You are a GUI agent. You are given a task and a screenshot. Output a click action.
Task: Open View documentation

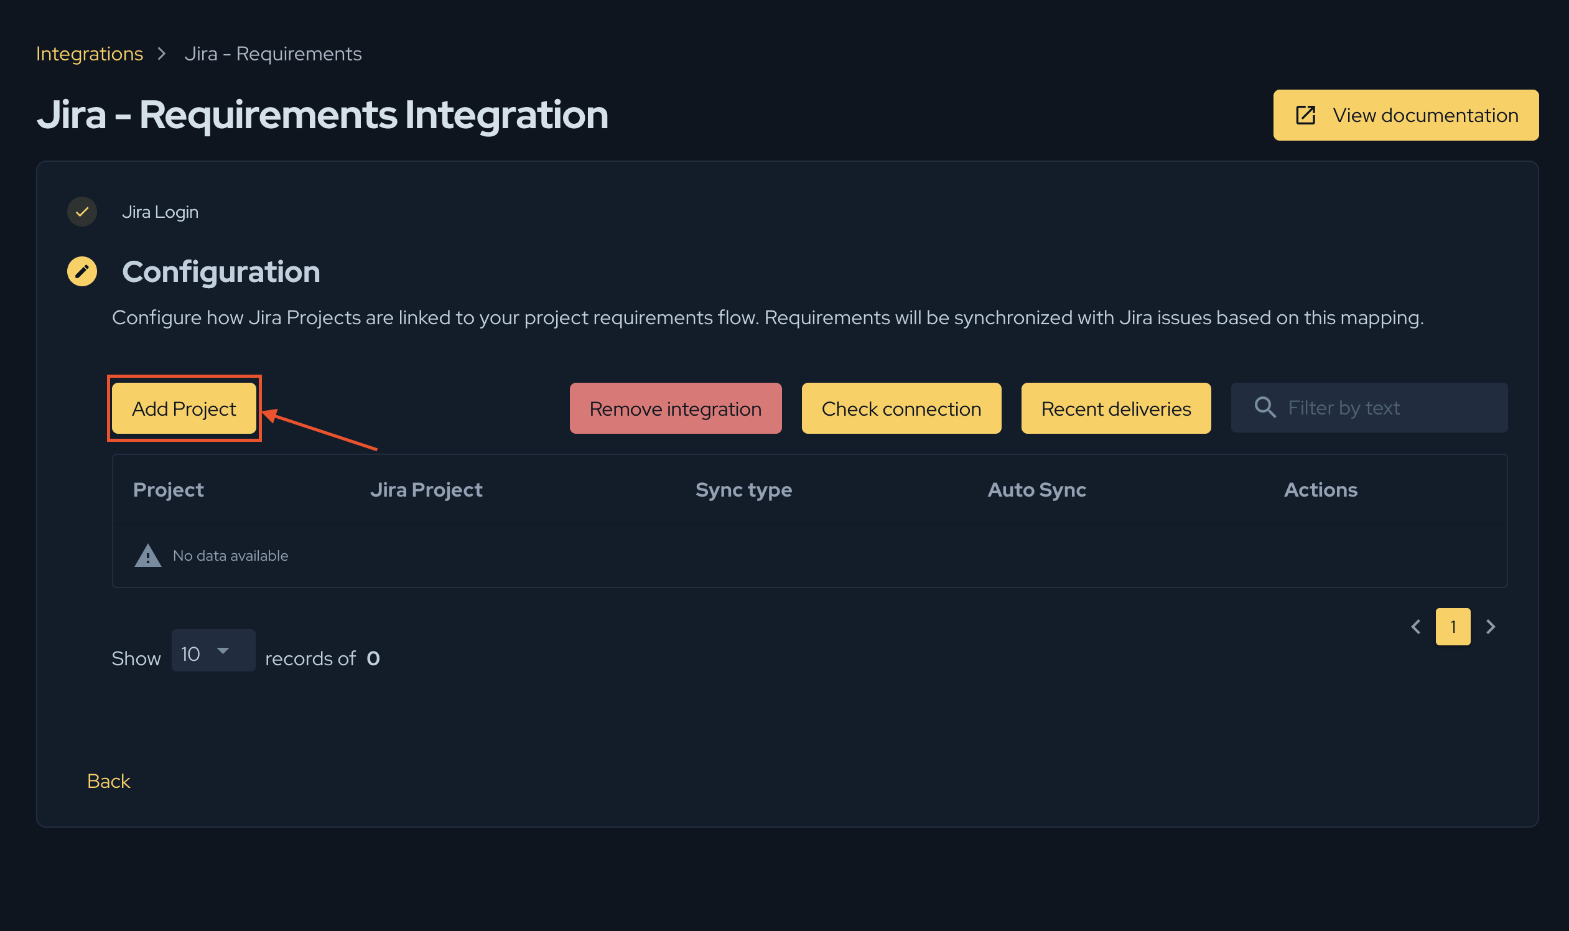pyautogui.click(x=1405, y=115)
